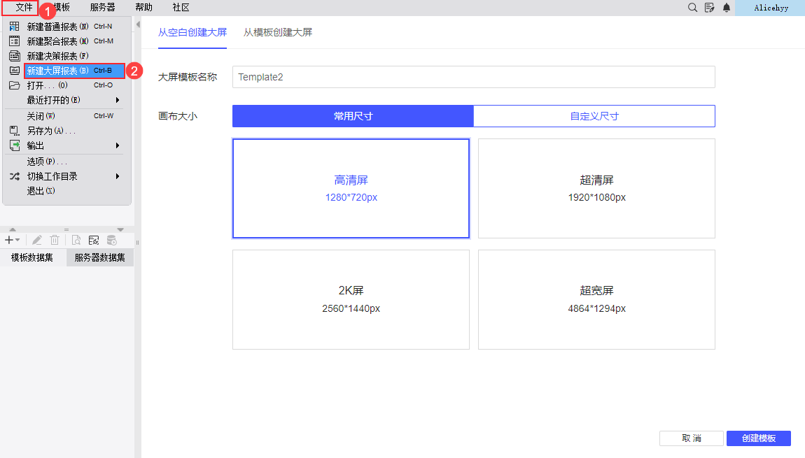Switch to 模板数据集 tab

coord(32,257)
